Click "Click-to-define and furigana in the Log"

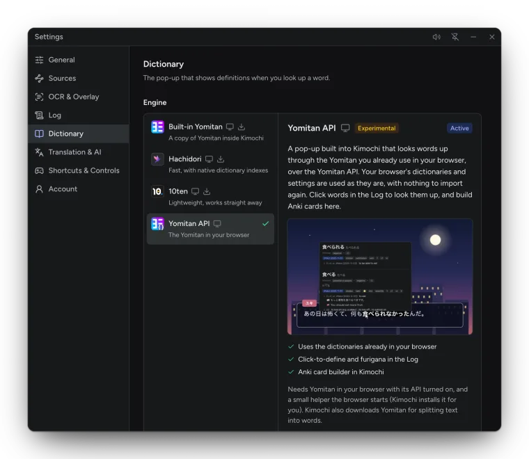[x=358, y=360]
